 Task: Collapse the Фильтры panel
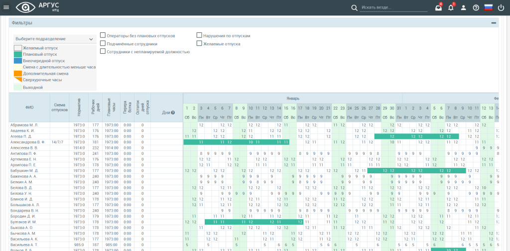coord(494,23)
